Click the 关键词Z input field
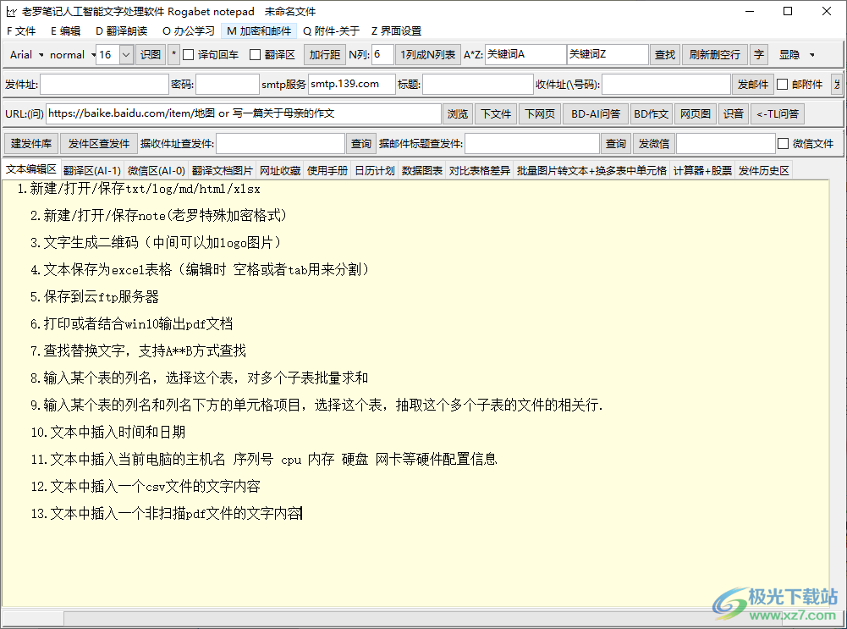847x629 pixels. tap(608, 54)
